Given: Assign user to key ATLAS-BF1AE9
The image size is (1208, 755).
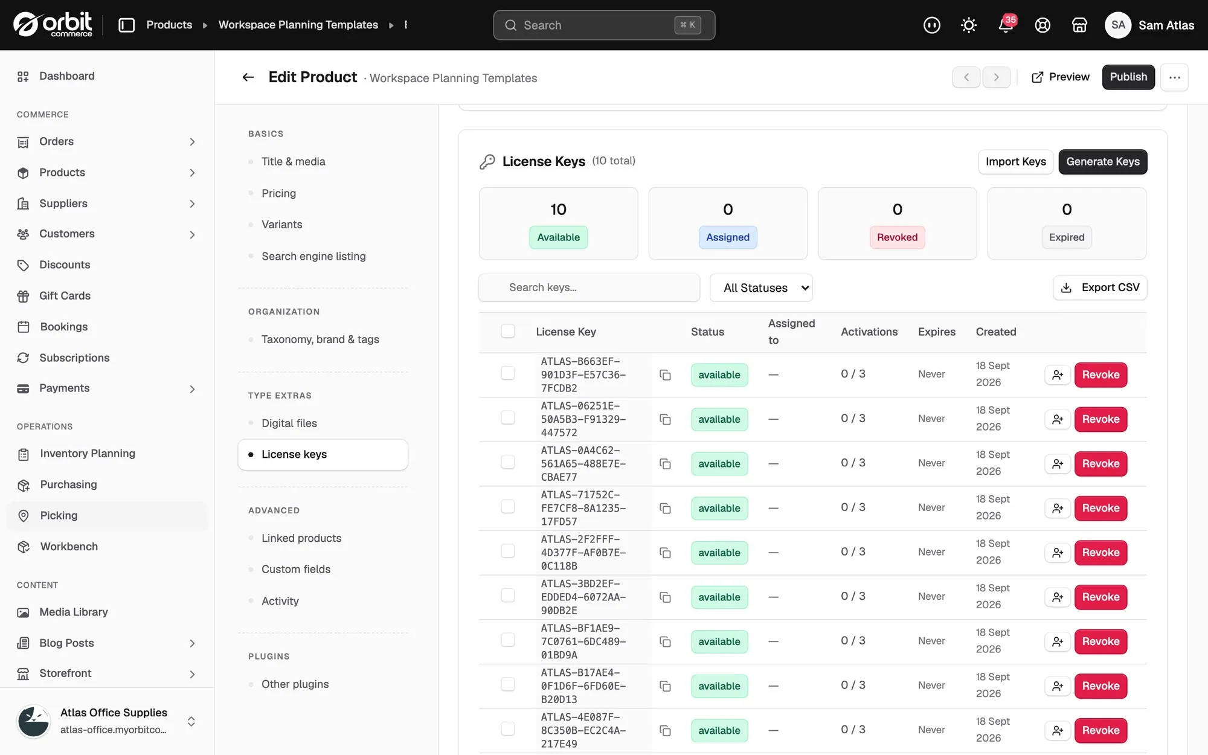Looking at the screenshot, I should click(1058, 641).
